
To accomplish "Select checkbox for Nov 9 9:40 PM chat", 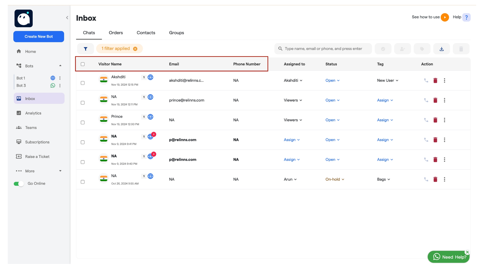I will pyautogui.click(x=83, y=162).
